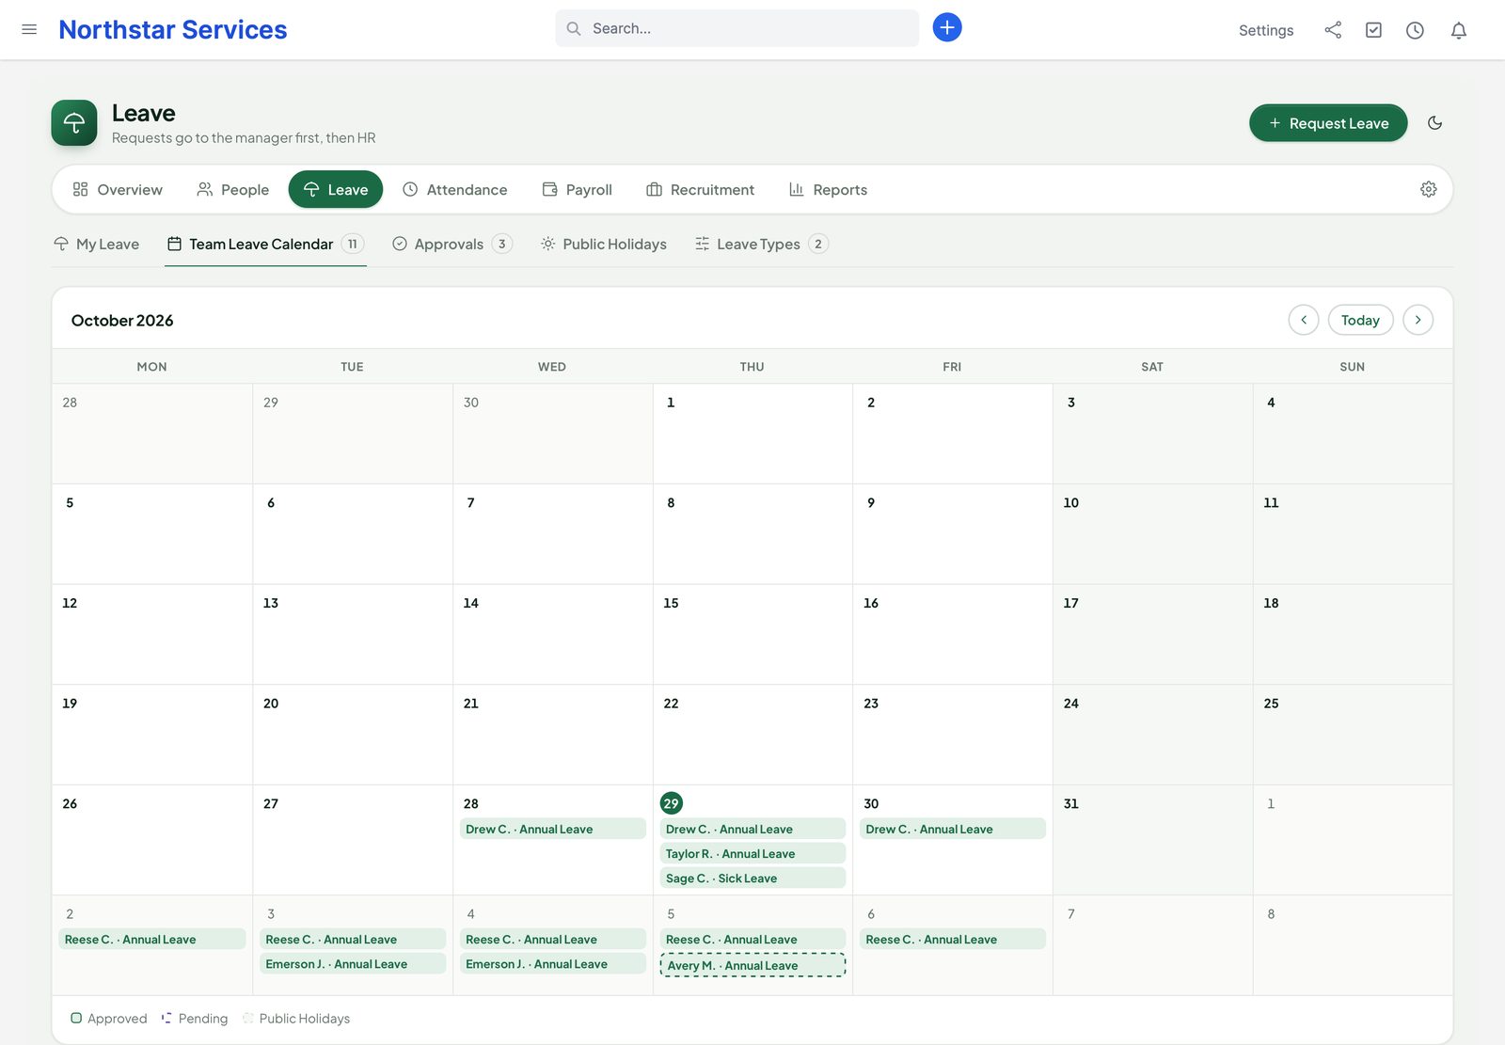This screenshot has width=1505, height=1045.
Task: Open the hamburger navigation menu
Action: click(x=29, y=29)
